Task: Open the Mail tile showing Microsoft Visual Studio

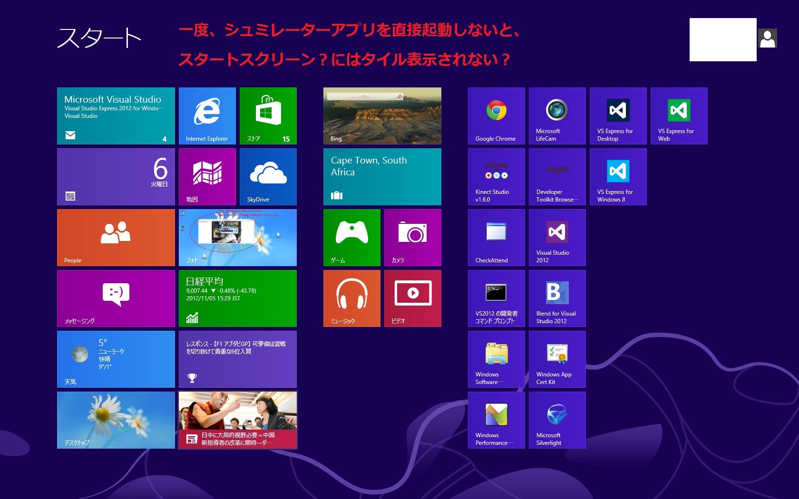Action: point(116,116)
